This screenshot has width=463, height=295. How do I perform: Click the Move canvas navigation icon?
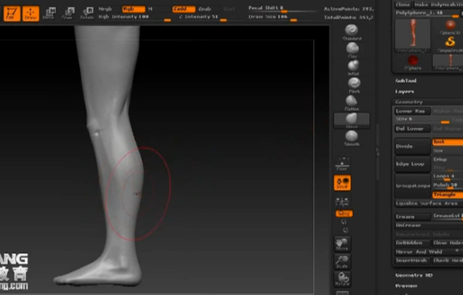click(342, 244)
